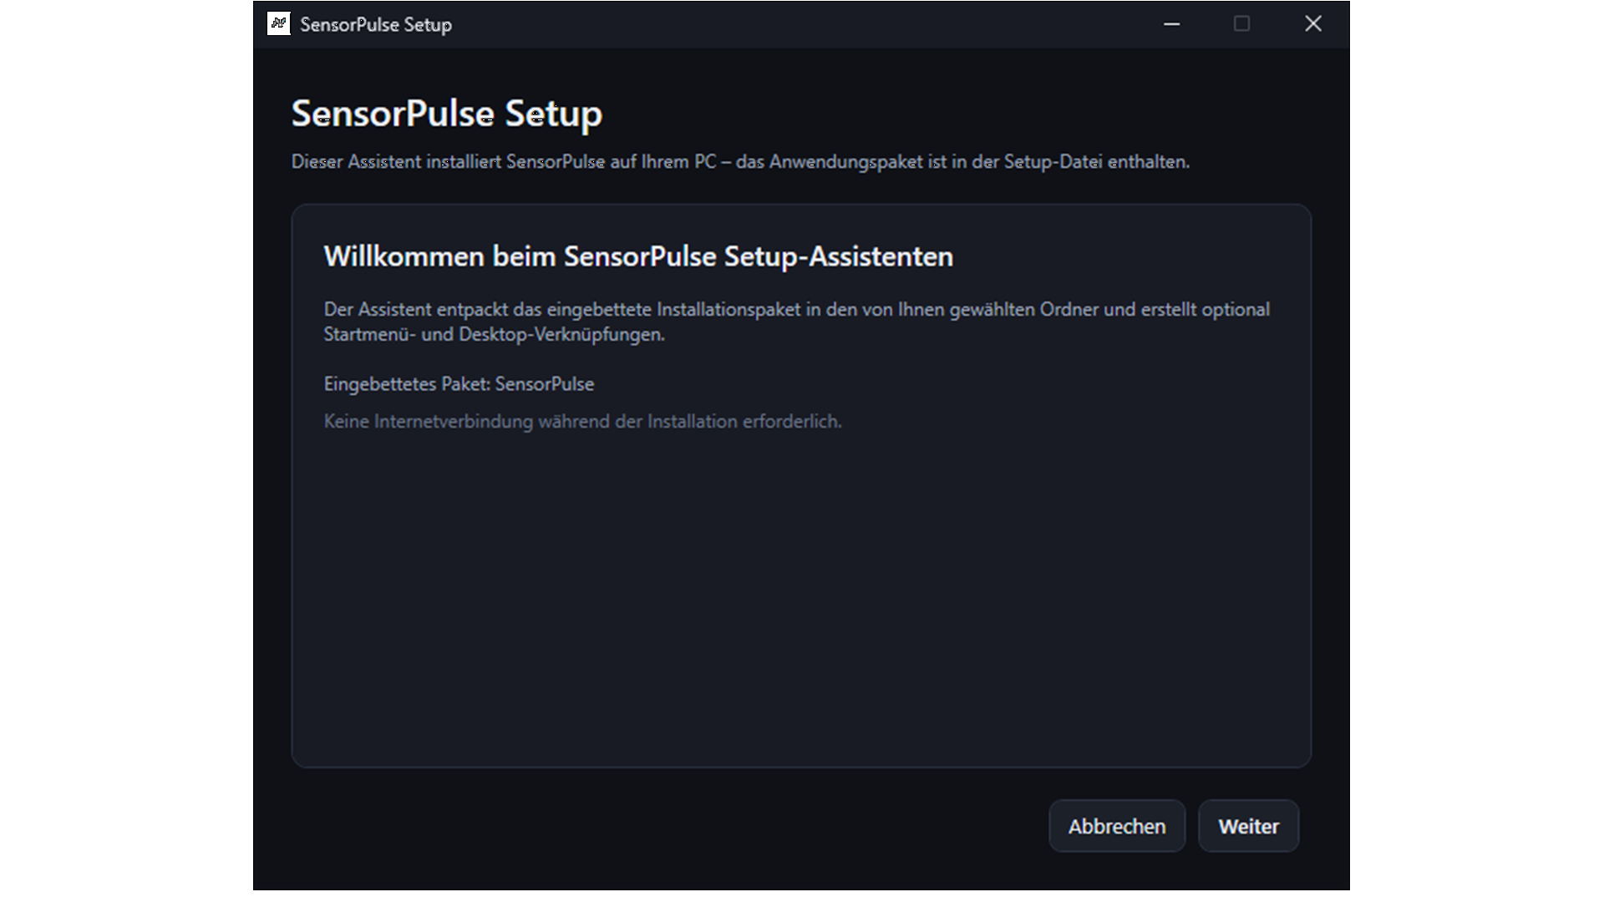
Task: Click the 'Eingebettetes Paket: SensorPulse' line
Action: click(459, 384)
